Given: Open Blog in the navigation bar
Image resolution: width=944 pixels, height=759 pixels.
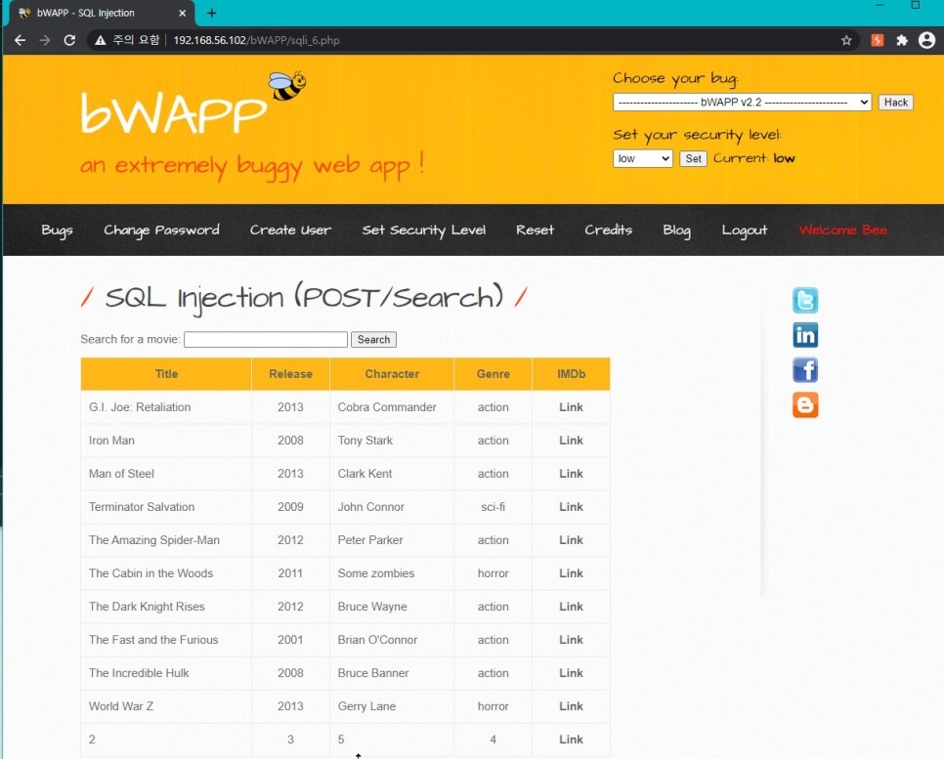Looking at the screenshot, I should tap(676, 231).
